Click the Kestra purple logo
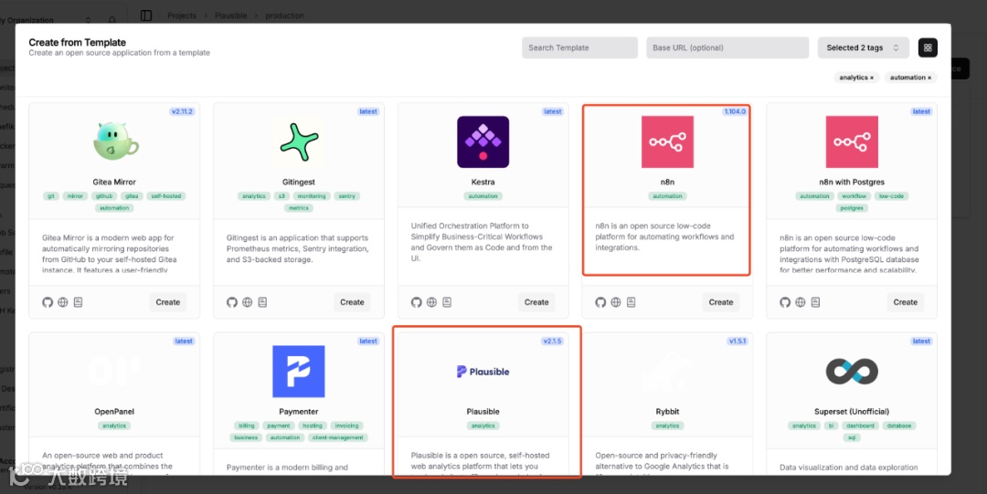 pyautogui.click(x=483, y=142)
